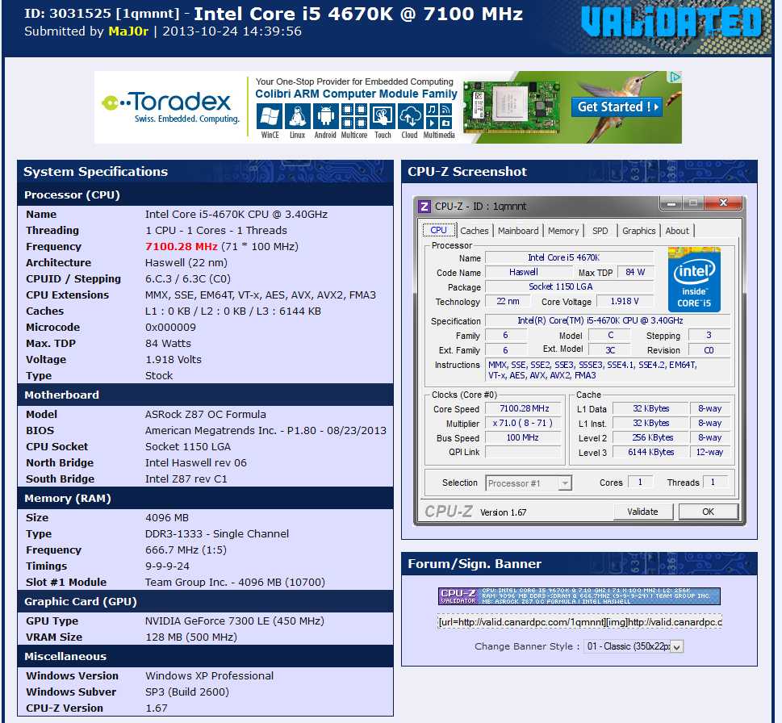
Task: Click the Get Started button in the ad
Action: tap(617, 107)
